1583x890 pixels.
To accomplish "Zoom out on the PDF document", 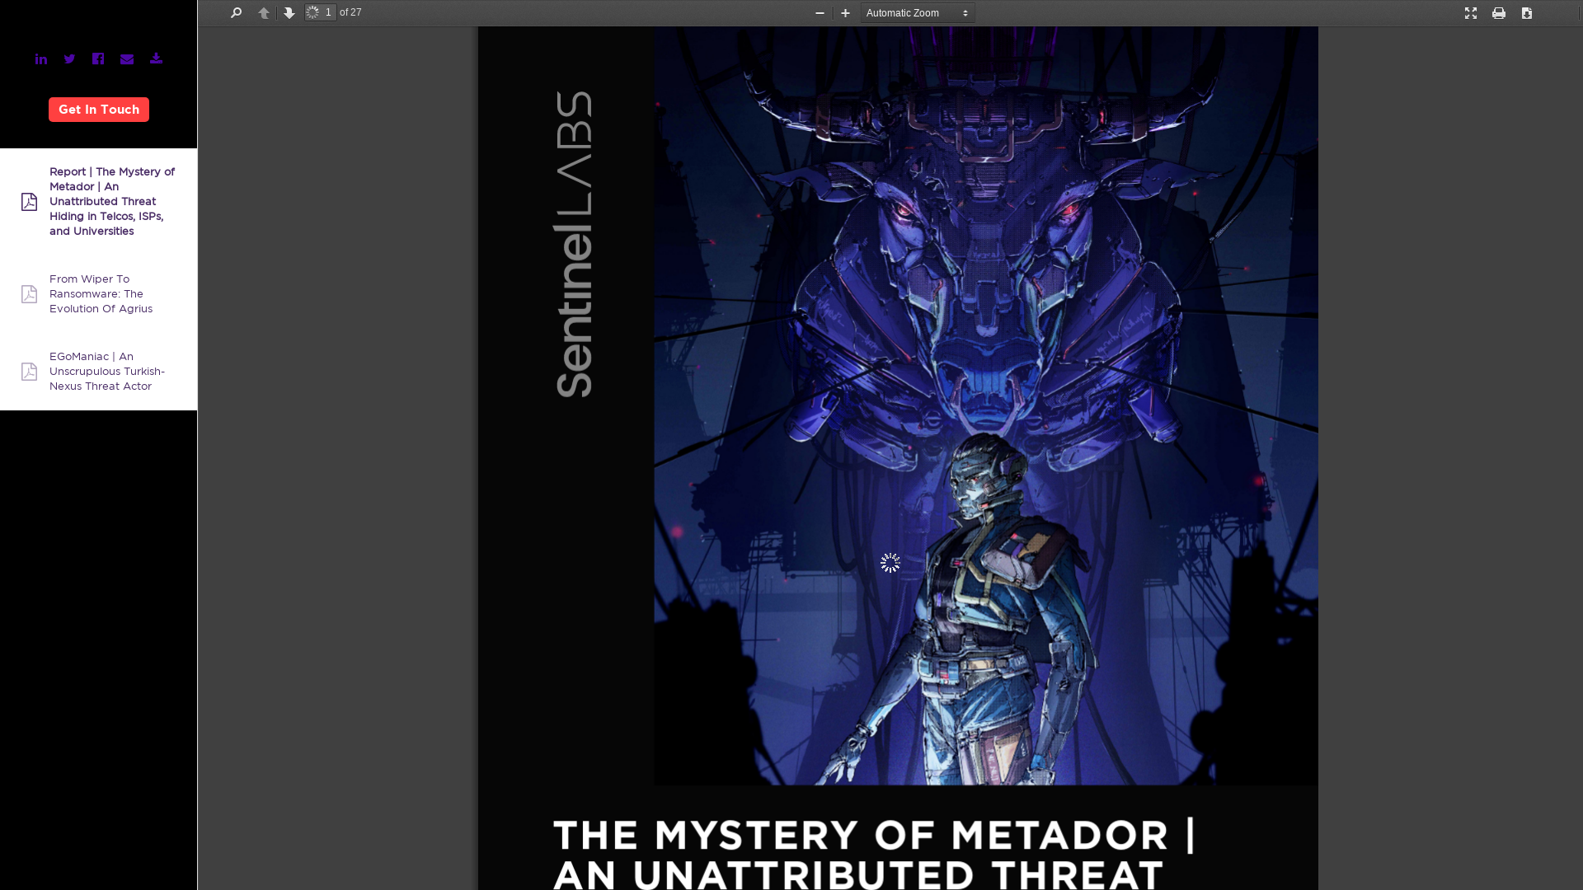I will point(819,13).
